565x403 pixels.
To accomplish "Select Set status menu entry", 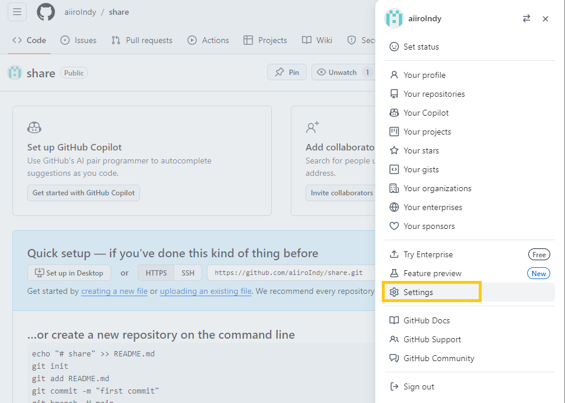I will [470, 47].
